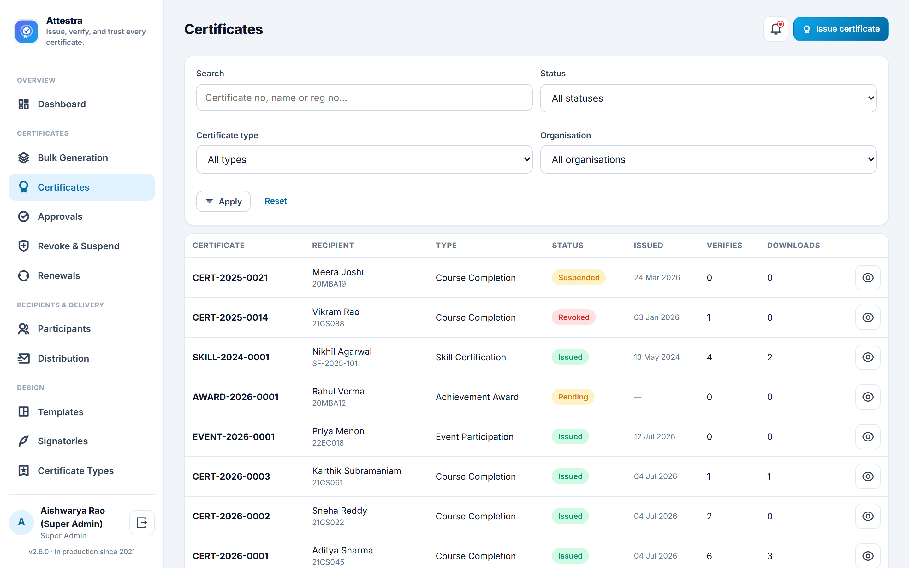Screen dimensions: 909x568
Task: Click the DOWNLOADS column header
Action: [793, 245]
